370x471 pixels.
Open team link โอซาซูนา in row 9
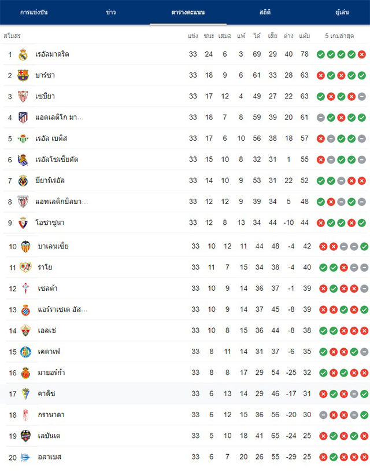point(50,222)
